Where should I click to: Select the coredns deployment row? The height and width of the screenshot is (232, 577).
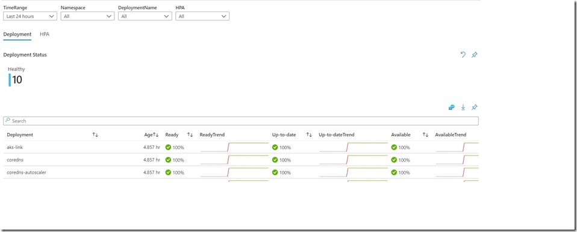pos(241,160)
